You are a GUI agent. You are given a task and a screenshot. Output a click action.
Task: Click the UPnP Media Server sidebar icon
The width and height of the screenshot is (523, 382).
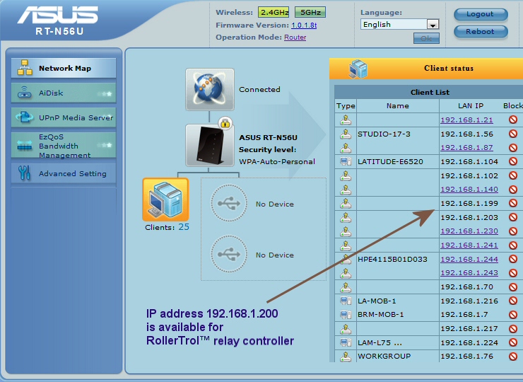click(24, 117)
